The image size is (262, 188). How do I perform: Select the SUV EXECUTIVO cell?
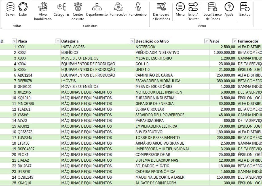(172, 132)
